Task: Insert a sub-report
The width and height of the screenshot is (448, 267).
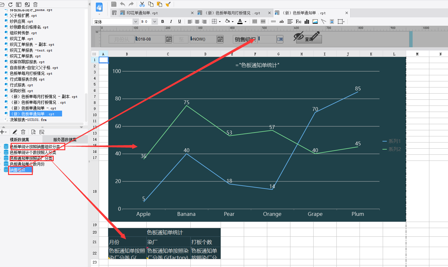Action: tap(332, 22)
